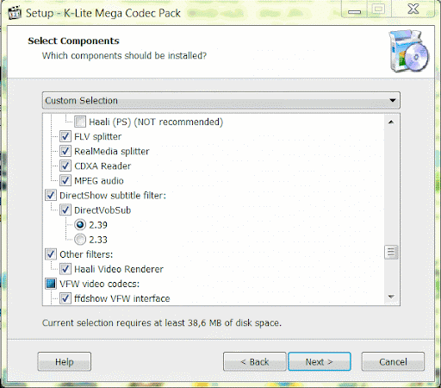Viewport: 441px width, 388px height.
Task: Uncheck DirectShow subtitle filter checkbox
Action: point(51,196)
